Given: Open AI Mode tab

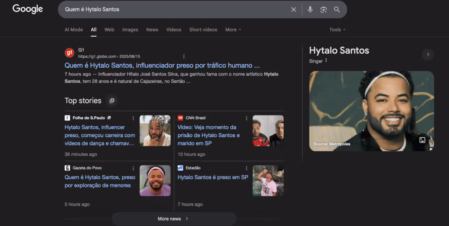Looking at the screenshot, I should (x=74, y=30).
